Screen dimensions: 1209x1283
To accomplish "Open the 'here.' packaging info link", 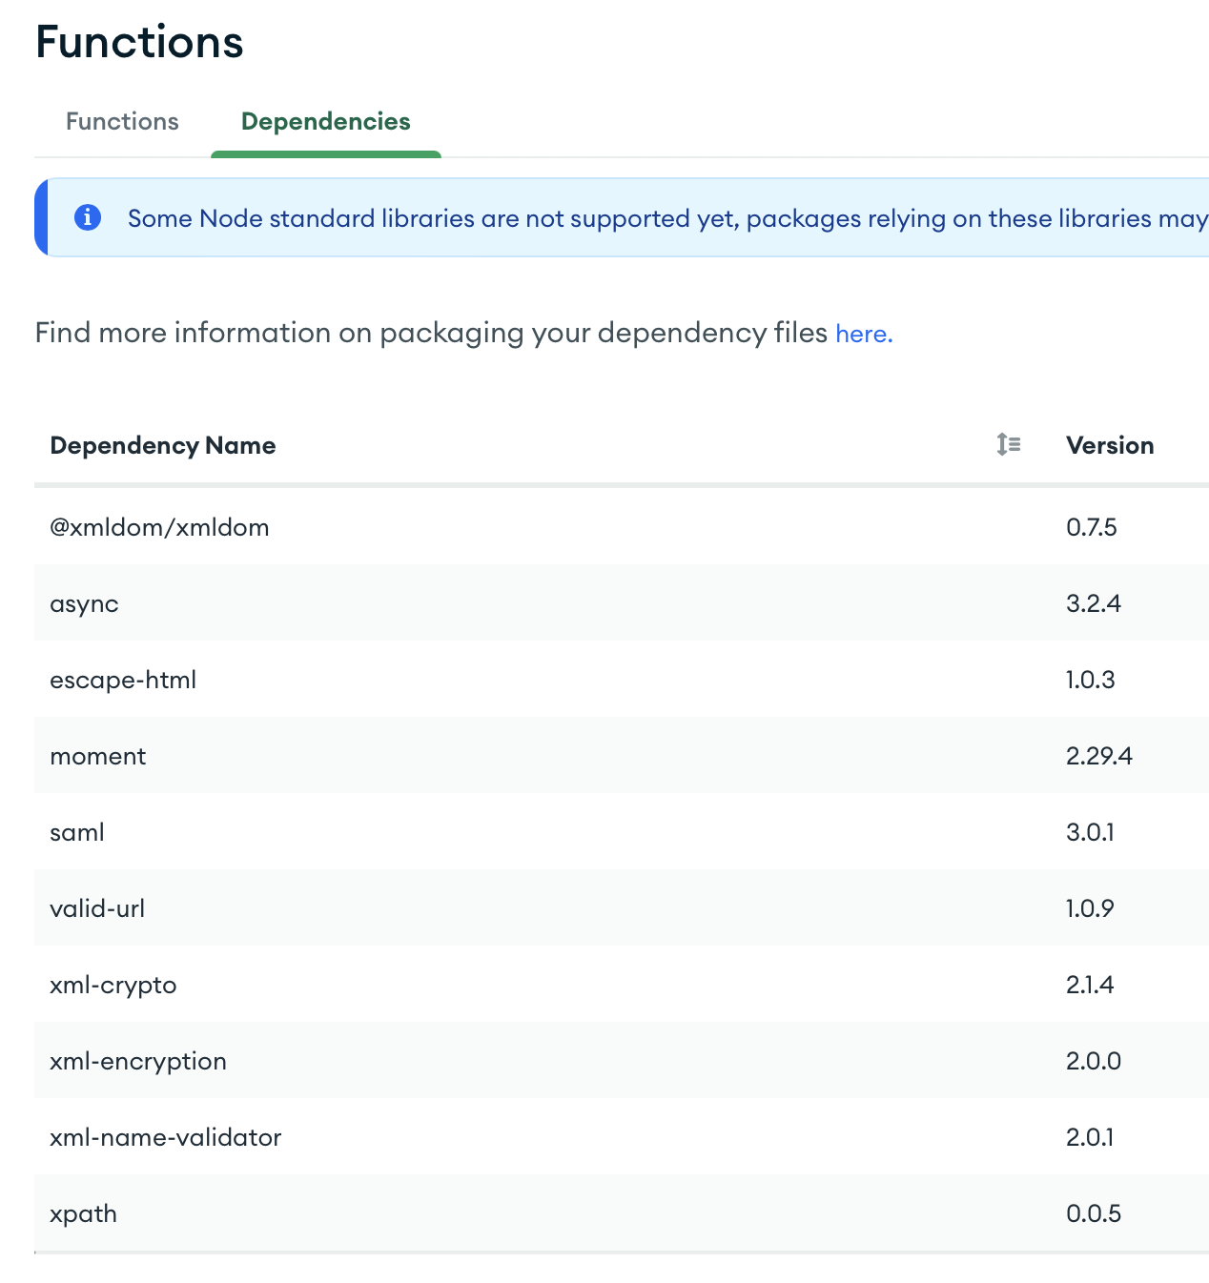I will [864, 334].
